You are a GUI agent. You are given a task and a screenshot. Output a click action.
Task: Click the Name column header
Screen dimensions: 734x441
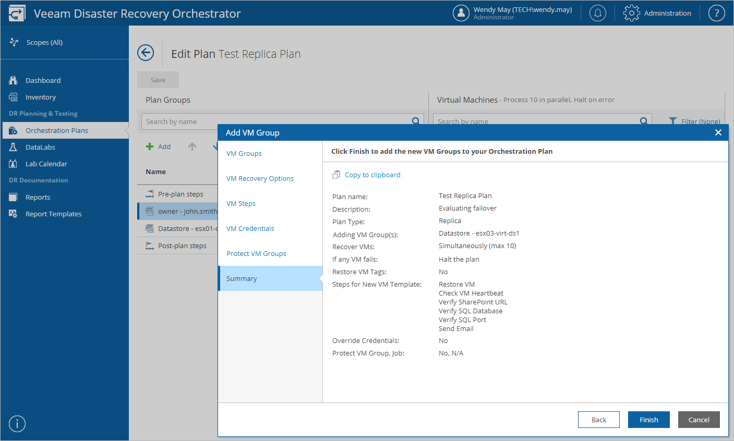156,171
